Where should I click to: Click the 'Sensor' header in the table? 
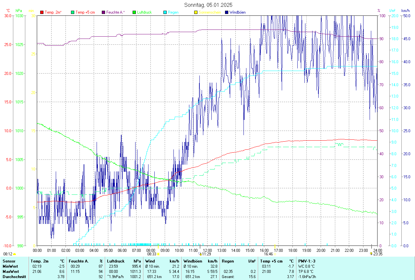pos(9,261)
